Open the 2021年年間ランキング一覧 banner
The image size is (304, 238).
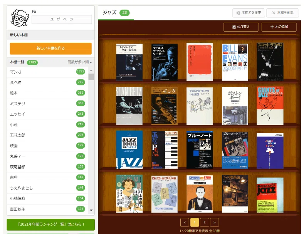(x=51, y=225)
